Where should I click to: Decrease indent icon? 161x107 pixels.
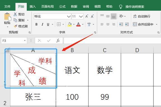coord(121,24)
